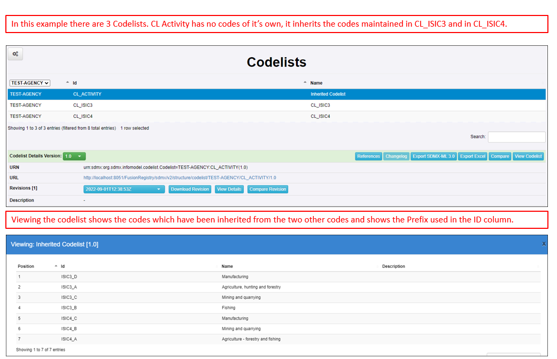Open the TEST-AGENCY agency filter dropdown

(x=29, y=82)
